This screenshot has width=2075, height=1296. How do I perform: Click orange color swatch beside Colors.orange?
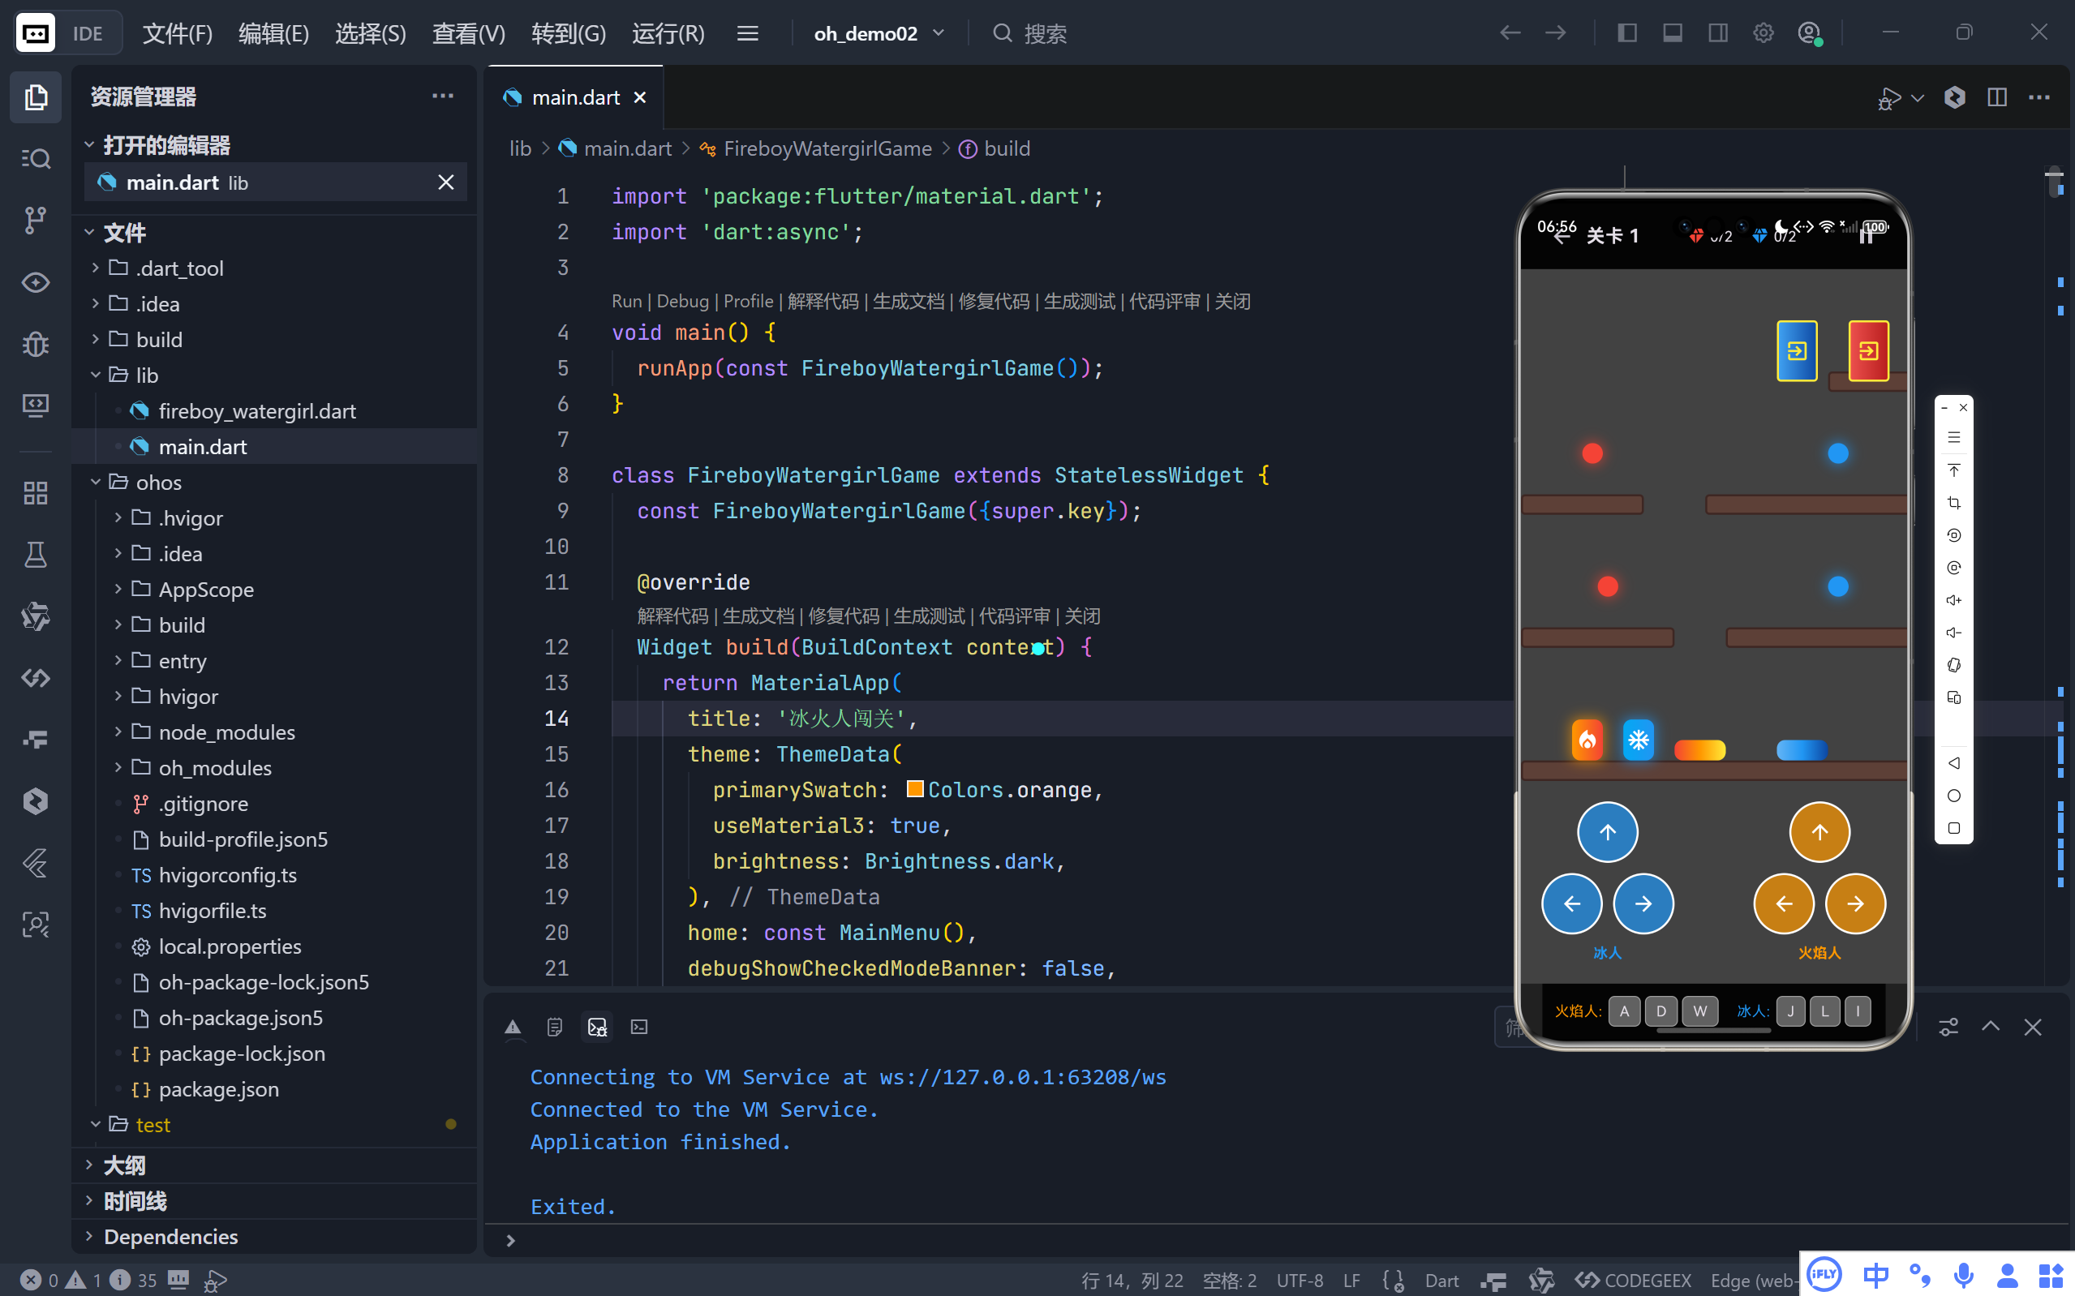914,788
